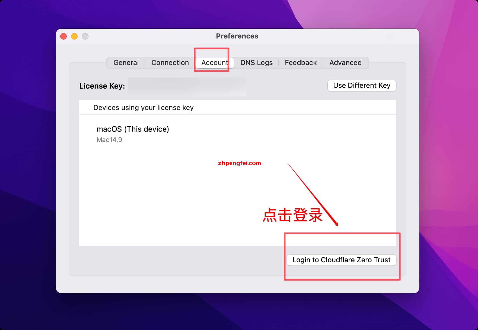Click the red close window control
Viewport: 478px width, 330px height.
coord(63,36)
